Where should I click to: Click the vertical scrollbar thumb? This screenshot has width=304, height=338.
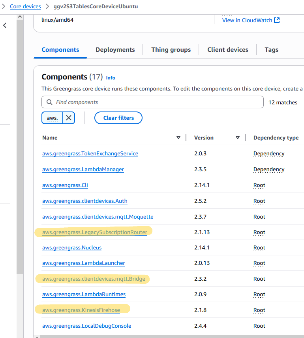(x=20, y=147)
